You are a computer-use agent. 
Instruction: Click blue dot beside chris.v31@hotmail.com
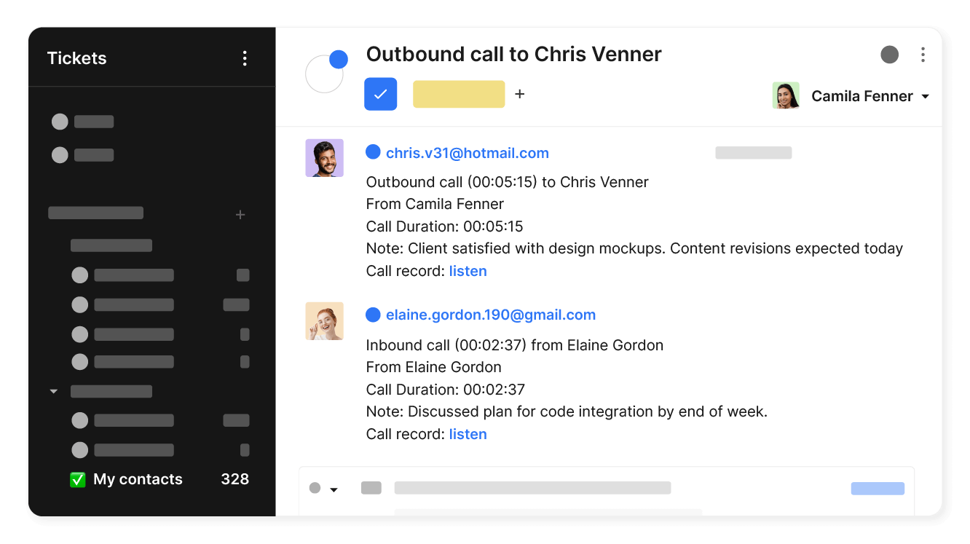point(373,152)
